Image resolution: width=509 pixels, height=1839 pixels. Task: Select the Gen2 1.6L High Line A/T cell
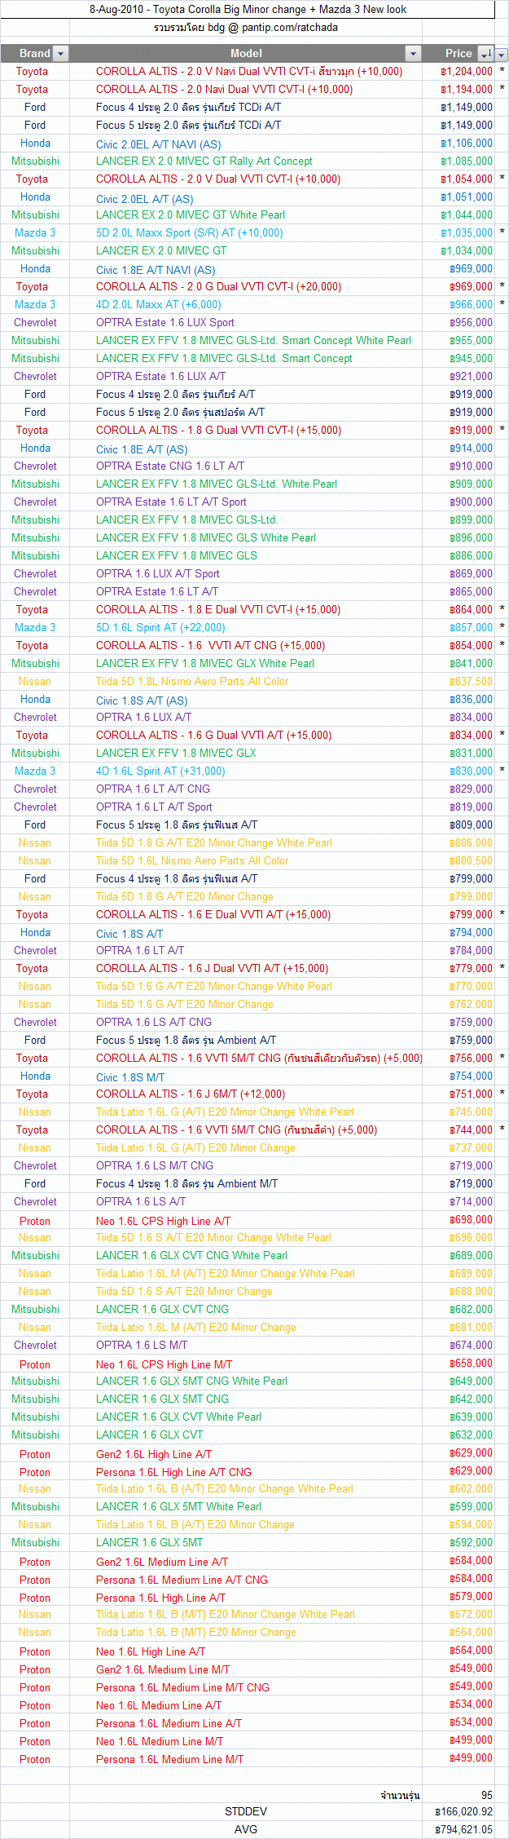[x=154, y=1454]
